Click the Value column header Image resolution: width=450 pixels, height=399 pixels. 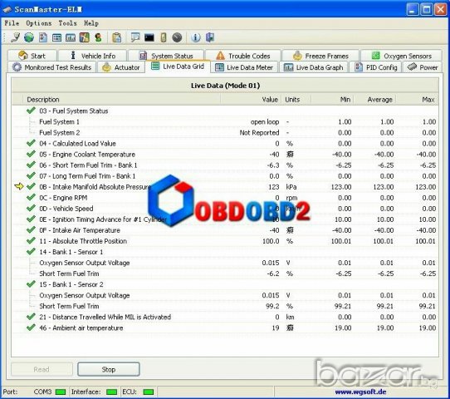coord(251,100)
